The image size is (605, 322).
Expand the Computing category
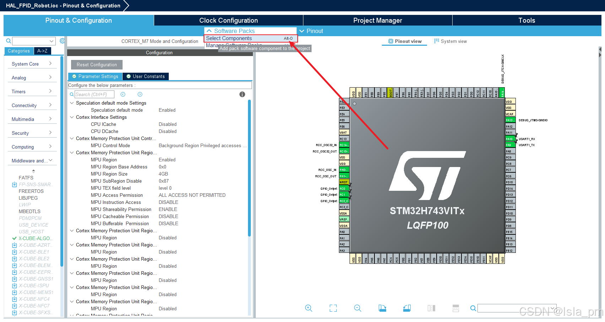coord(32,147)
